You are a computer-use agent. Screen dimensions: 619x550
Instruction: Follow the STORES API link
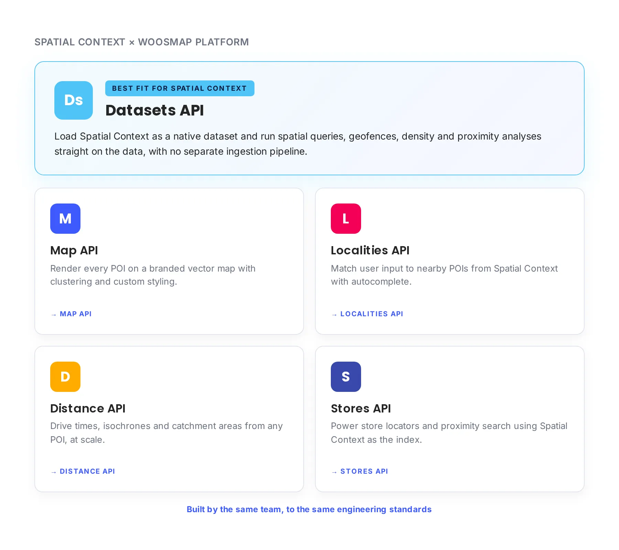pyautogui.click(x=364, y=471)
